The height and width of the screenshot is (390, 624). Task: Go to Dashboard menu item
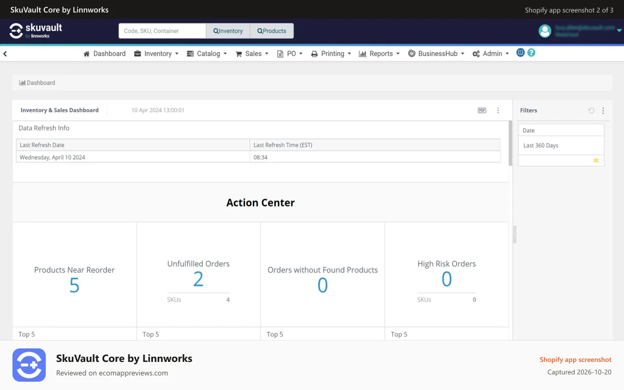[x=105, y=54]
